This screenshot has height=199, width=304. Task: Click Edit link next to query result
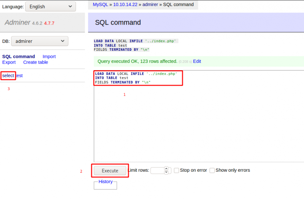point(197,61)
